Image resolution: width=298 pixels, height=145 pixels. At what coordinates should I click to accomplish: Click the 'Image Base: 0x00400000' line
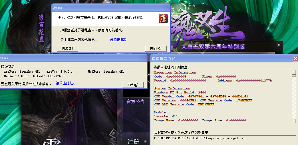pos(176,120)
